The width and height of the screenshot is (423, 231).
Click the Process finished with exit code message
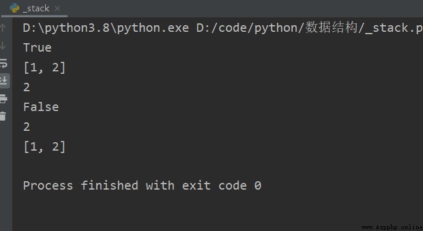[142, 185]
